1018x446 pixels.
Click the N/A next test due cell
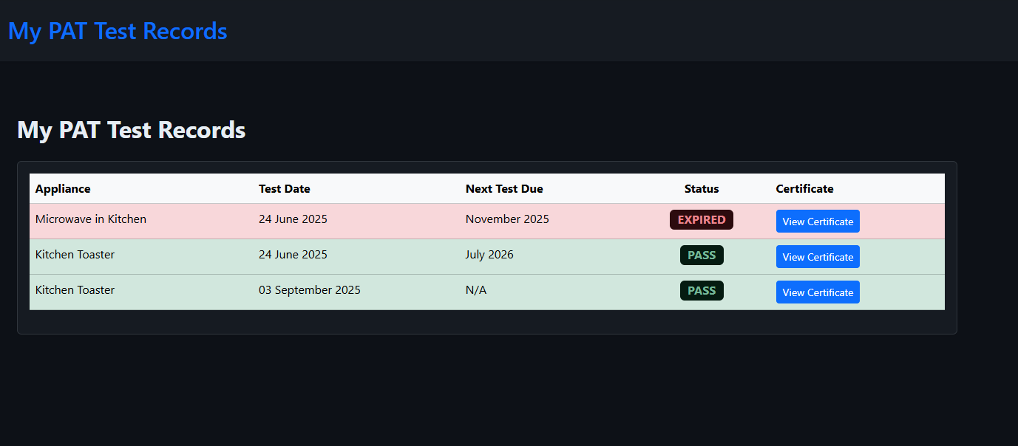(475, 289)
